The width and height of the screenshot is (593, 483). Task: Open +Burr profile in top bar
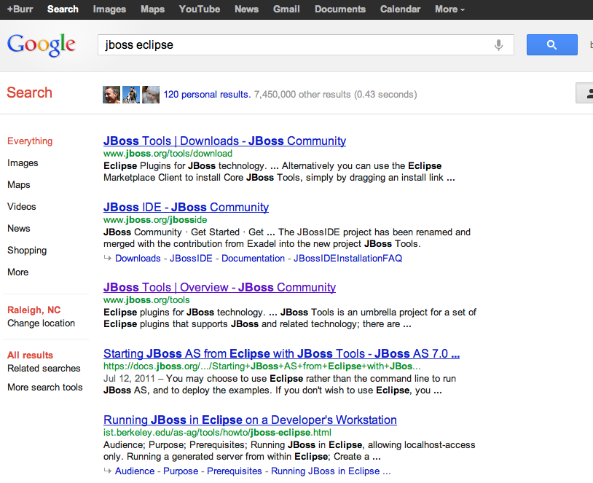20,9
